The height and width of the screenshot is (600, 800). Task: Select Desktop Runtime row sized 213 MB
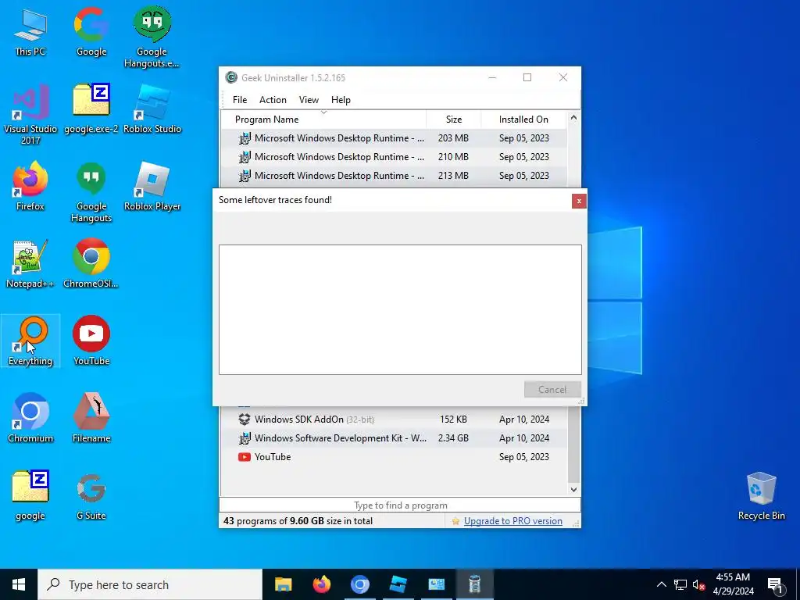click(x=394, y=176)
